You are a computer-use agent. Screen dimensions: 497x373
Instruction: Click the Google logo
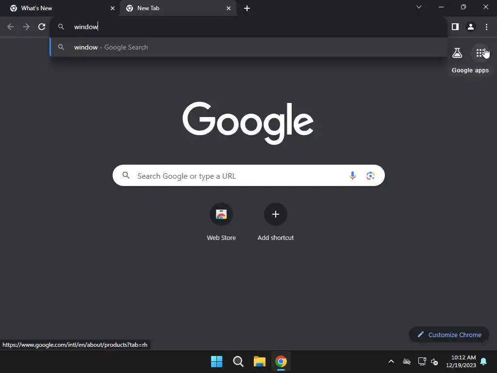pos(248,123)
